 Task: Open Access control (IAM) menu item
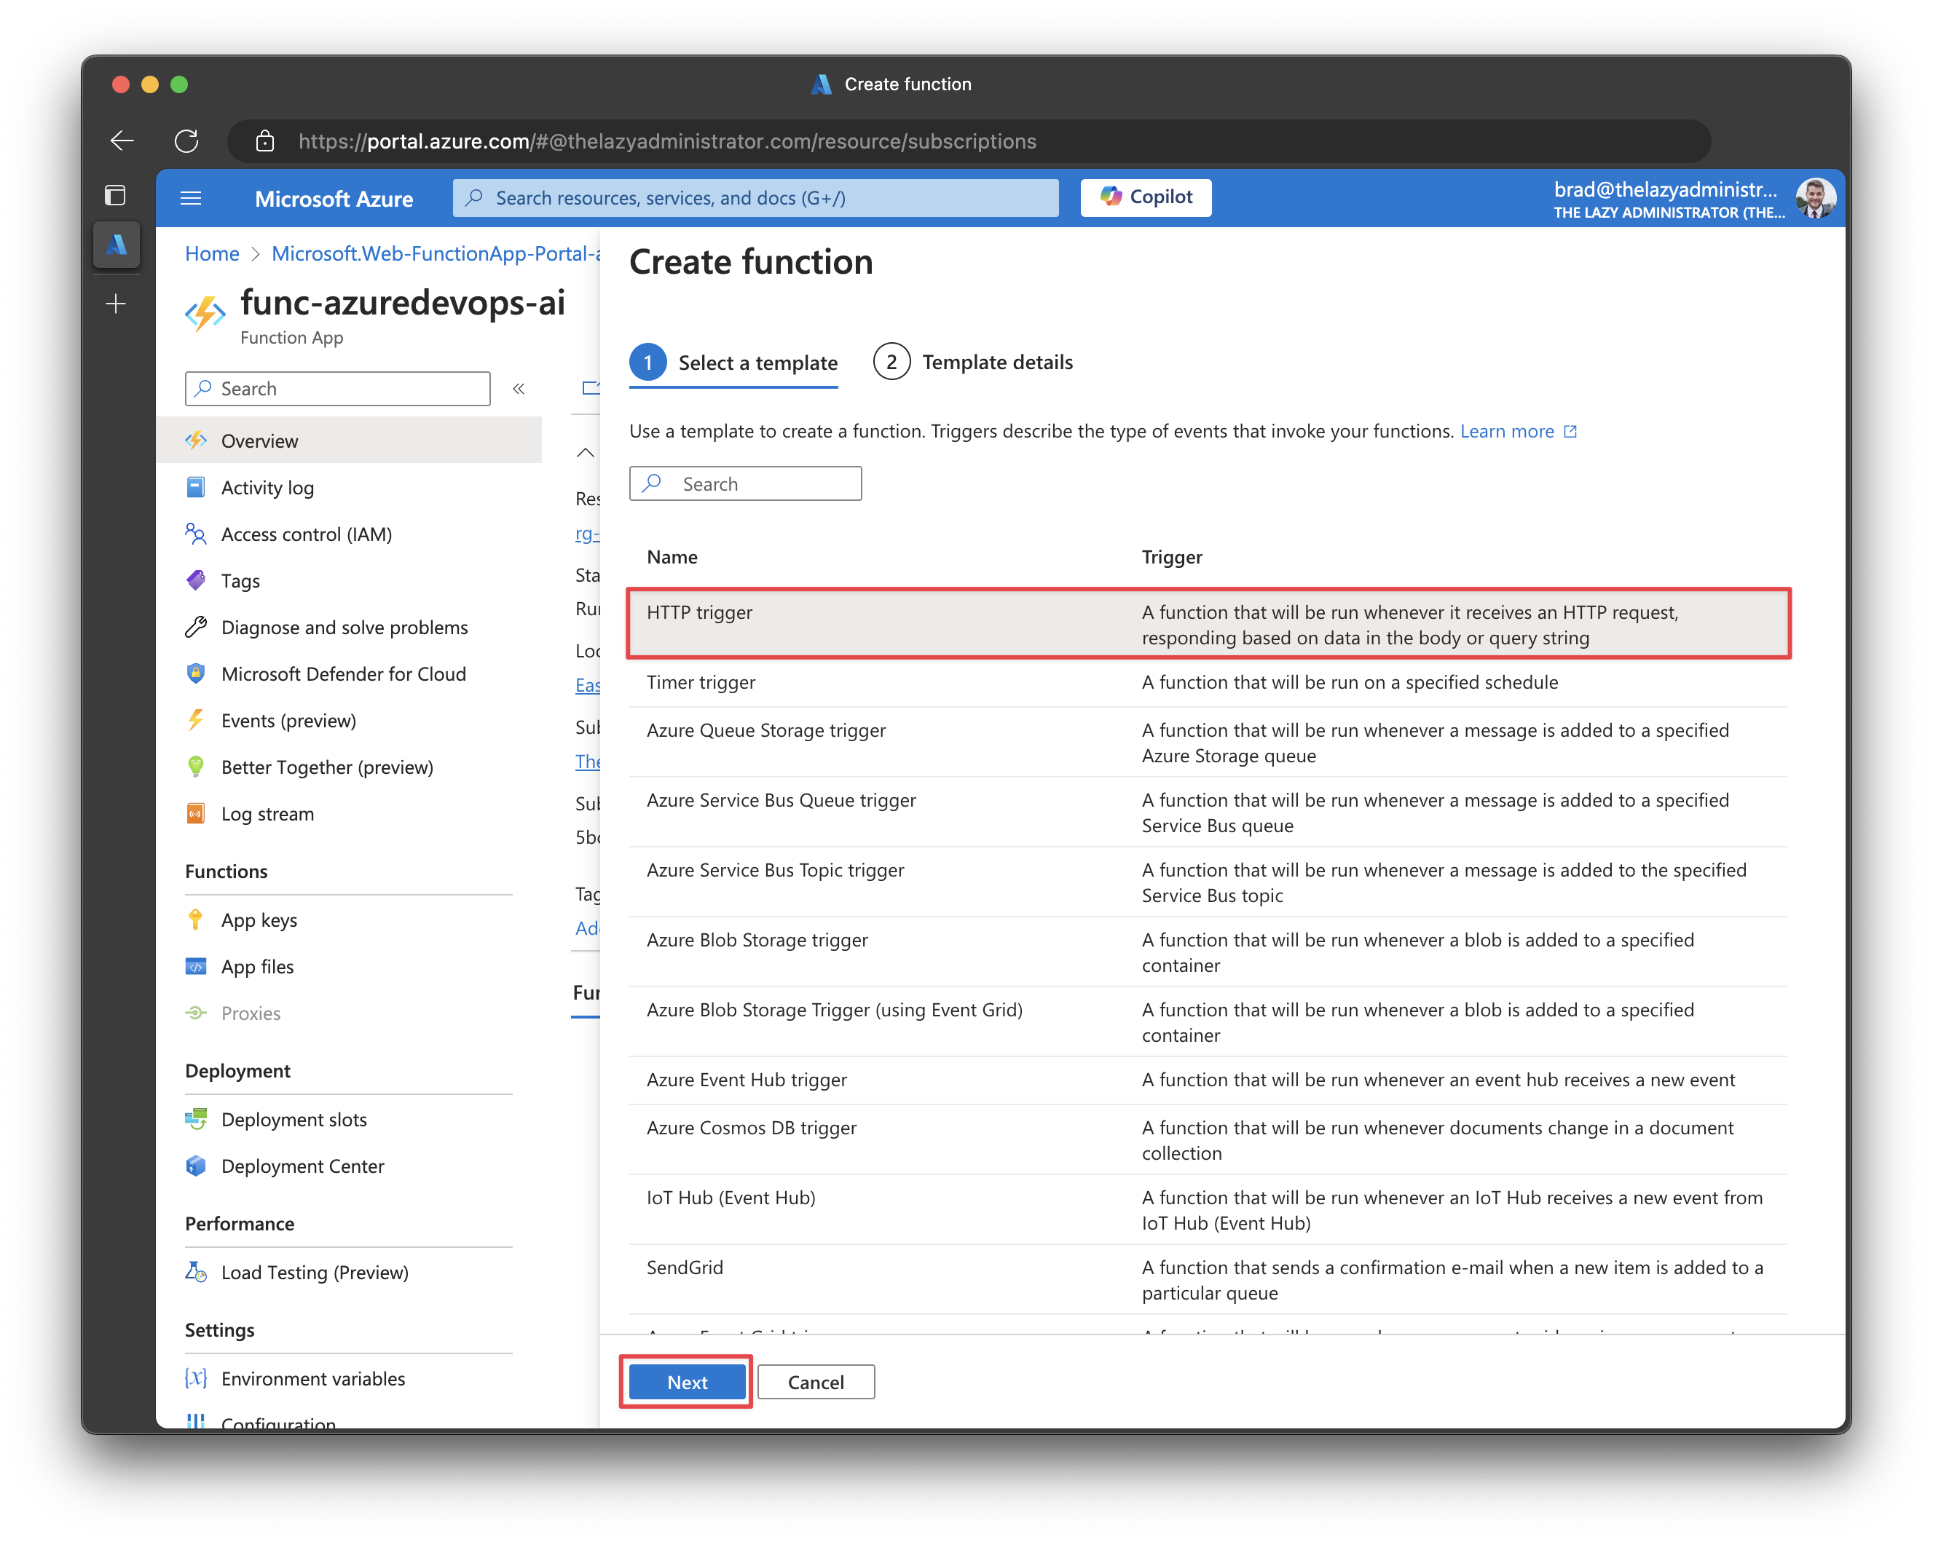click(349, 534)
